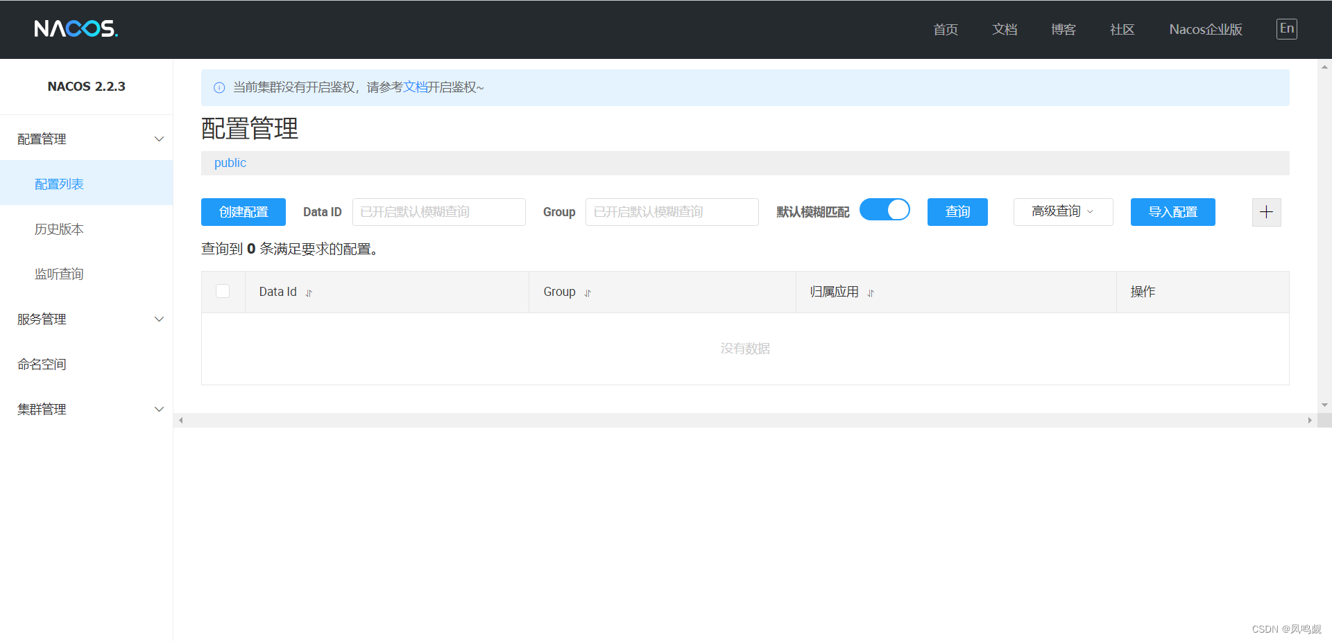Image resolution: width=1332 pixels, height=641 pixels.
Task: Open Nacos企业版 in top nav
Action: 1206,29
